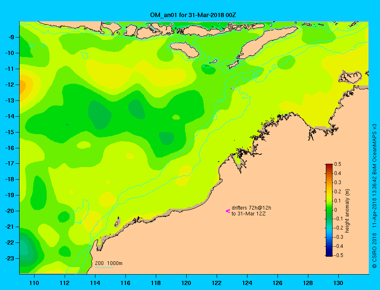Click the latitude axis label -23
Viewport: 380px width, 290px height.
click(9, 258)
